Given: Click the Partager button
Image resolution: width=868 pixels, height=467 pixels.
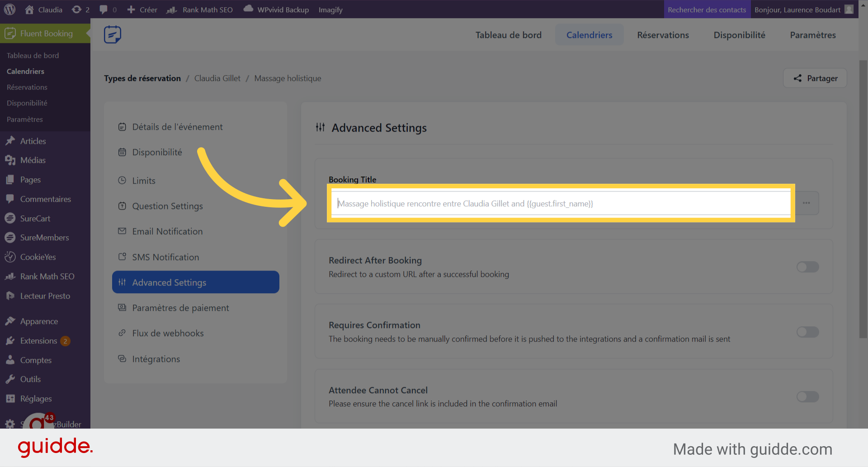Looking at the screenshot, I should 815,78.
